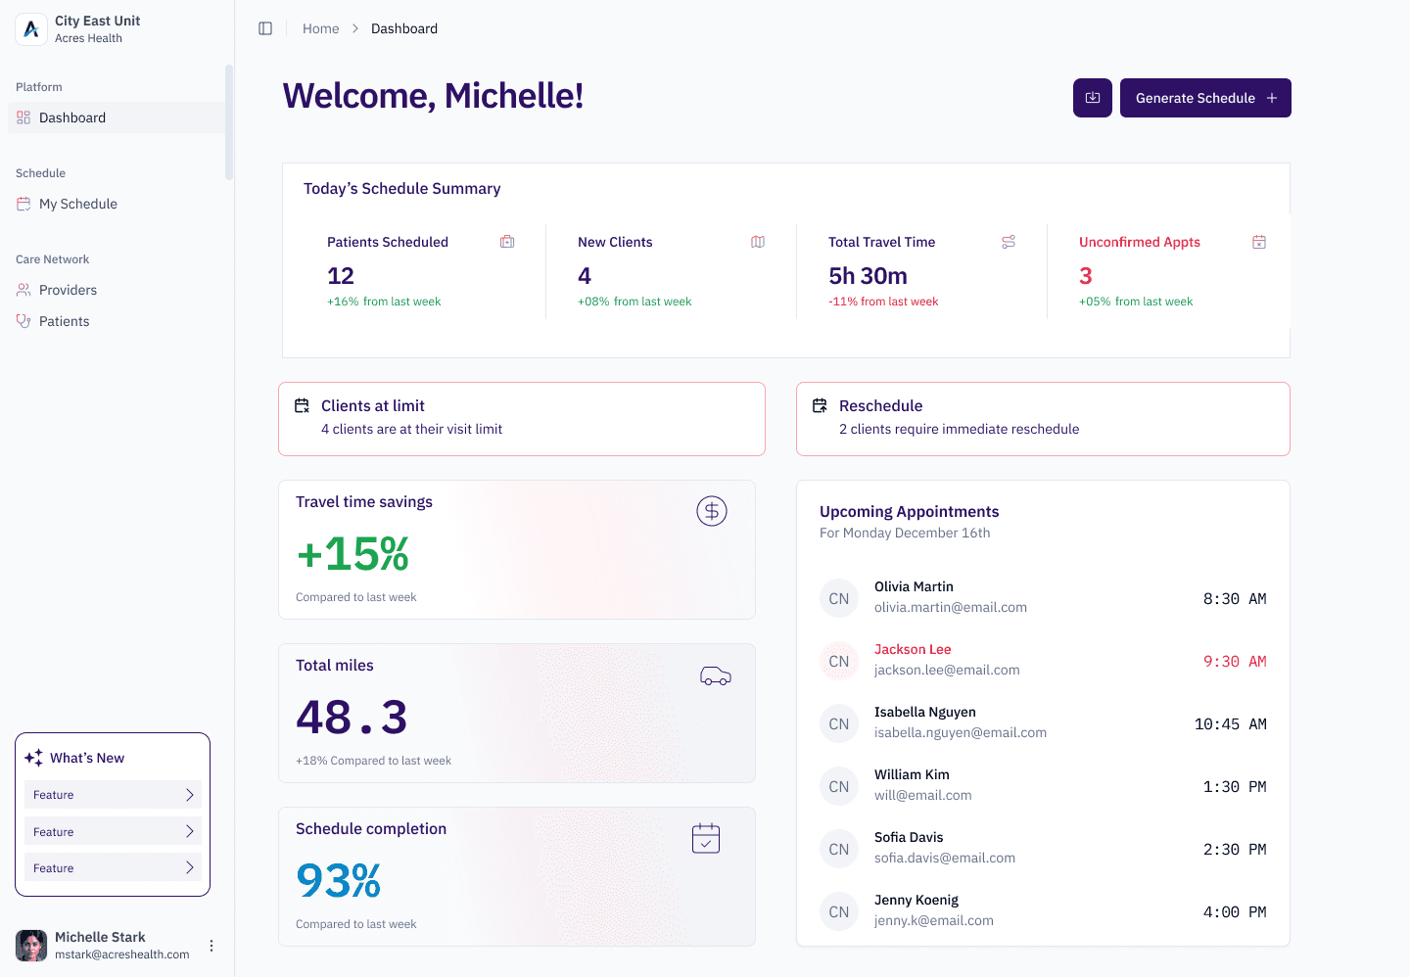Viewport: 1410px width, 977px height.
Task: Click William Kim's CN avatar
Action: pos(839,787)
